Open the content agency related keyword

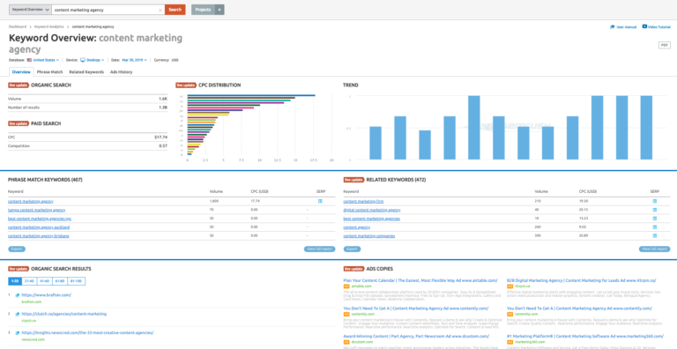[x=358, y=227]
